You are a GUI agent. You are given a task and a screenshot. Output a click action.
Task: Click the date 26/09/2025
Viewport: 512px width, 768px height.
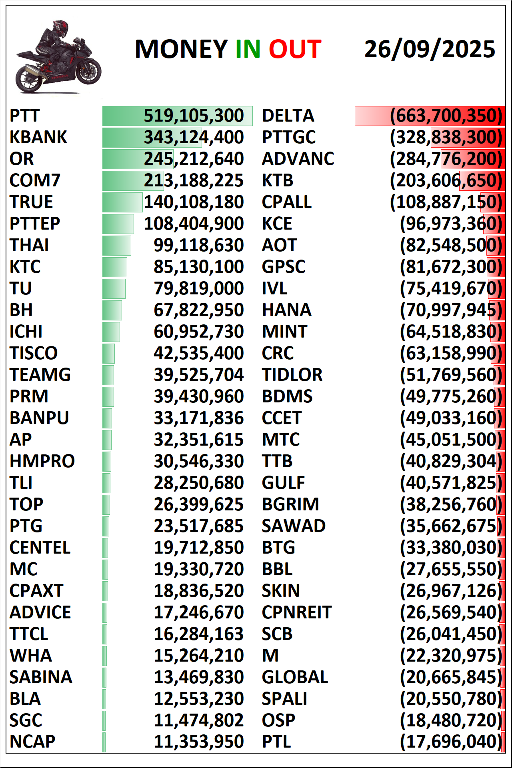point(430,49)
